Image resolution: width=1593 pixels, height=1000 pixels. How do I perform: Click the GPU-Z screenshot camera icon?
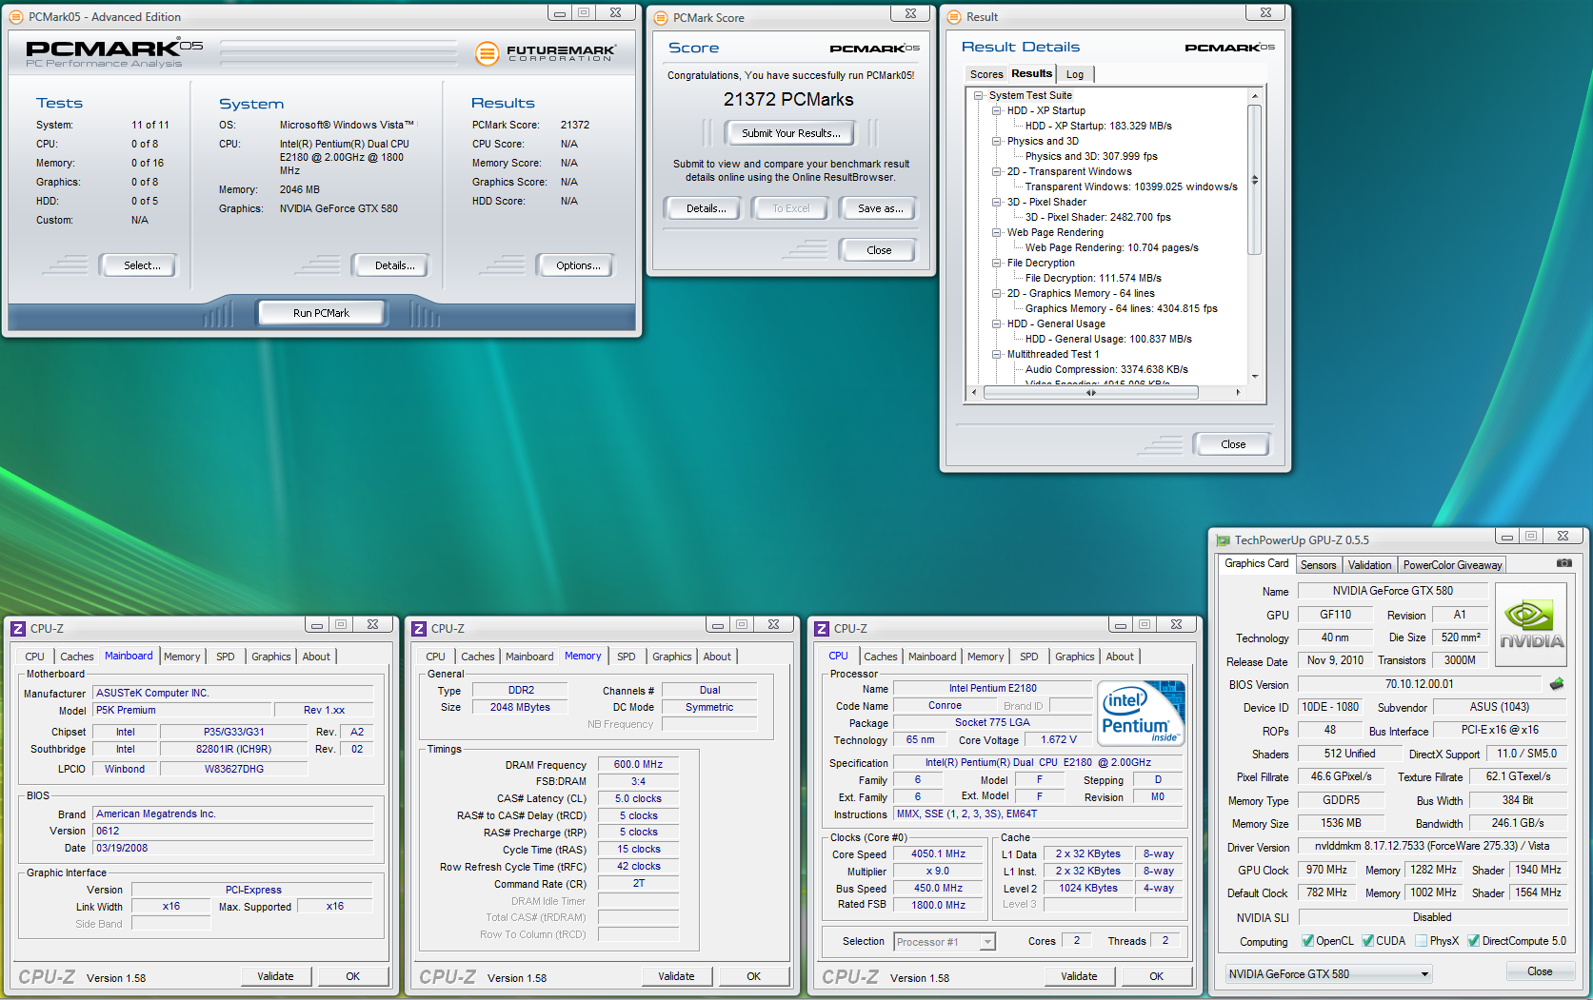(1563, 563)
